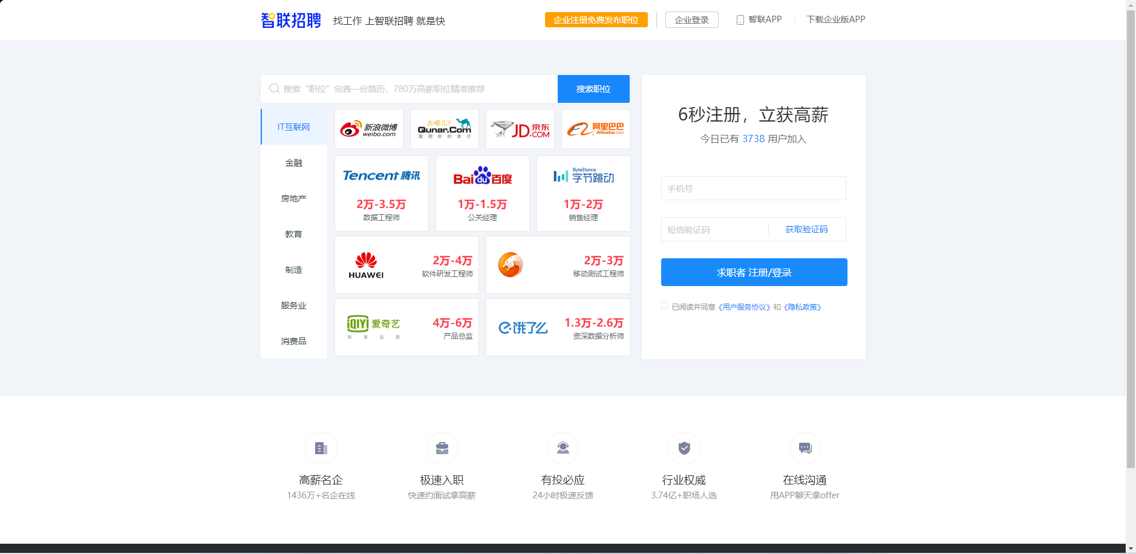Click the phone icon beside 智联APP
Image resolution: width=1136 pixels, height=554 pixels.
[x=740, y=20]
